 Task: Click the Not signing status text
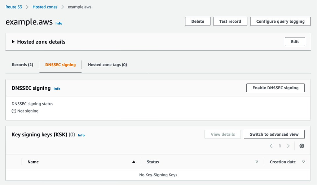coord(28,111)
